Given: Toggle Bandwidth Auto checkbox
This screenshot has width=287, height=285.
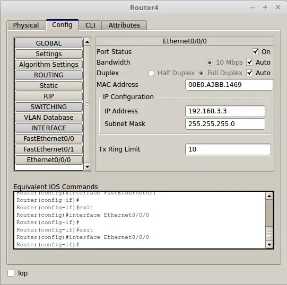Looking at the screenshot, I should pyautogui.click(x=249, y=63).
